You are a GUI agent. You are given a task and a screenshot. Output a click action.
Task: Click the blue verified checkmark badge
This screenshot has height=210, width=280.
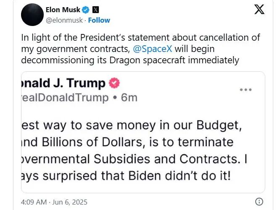(x=86, y=10)
